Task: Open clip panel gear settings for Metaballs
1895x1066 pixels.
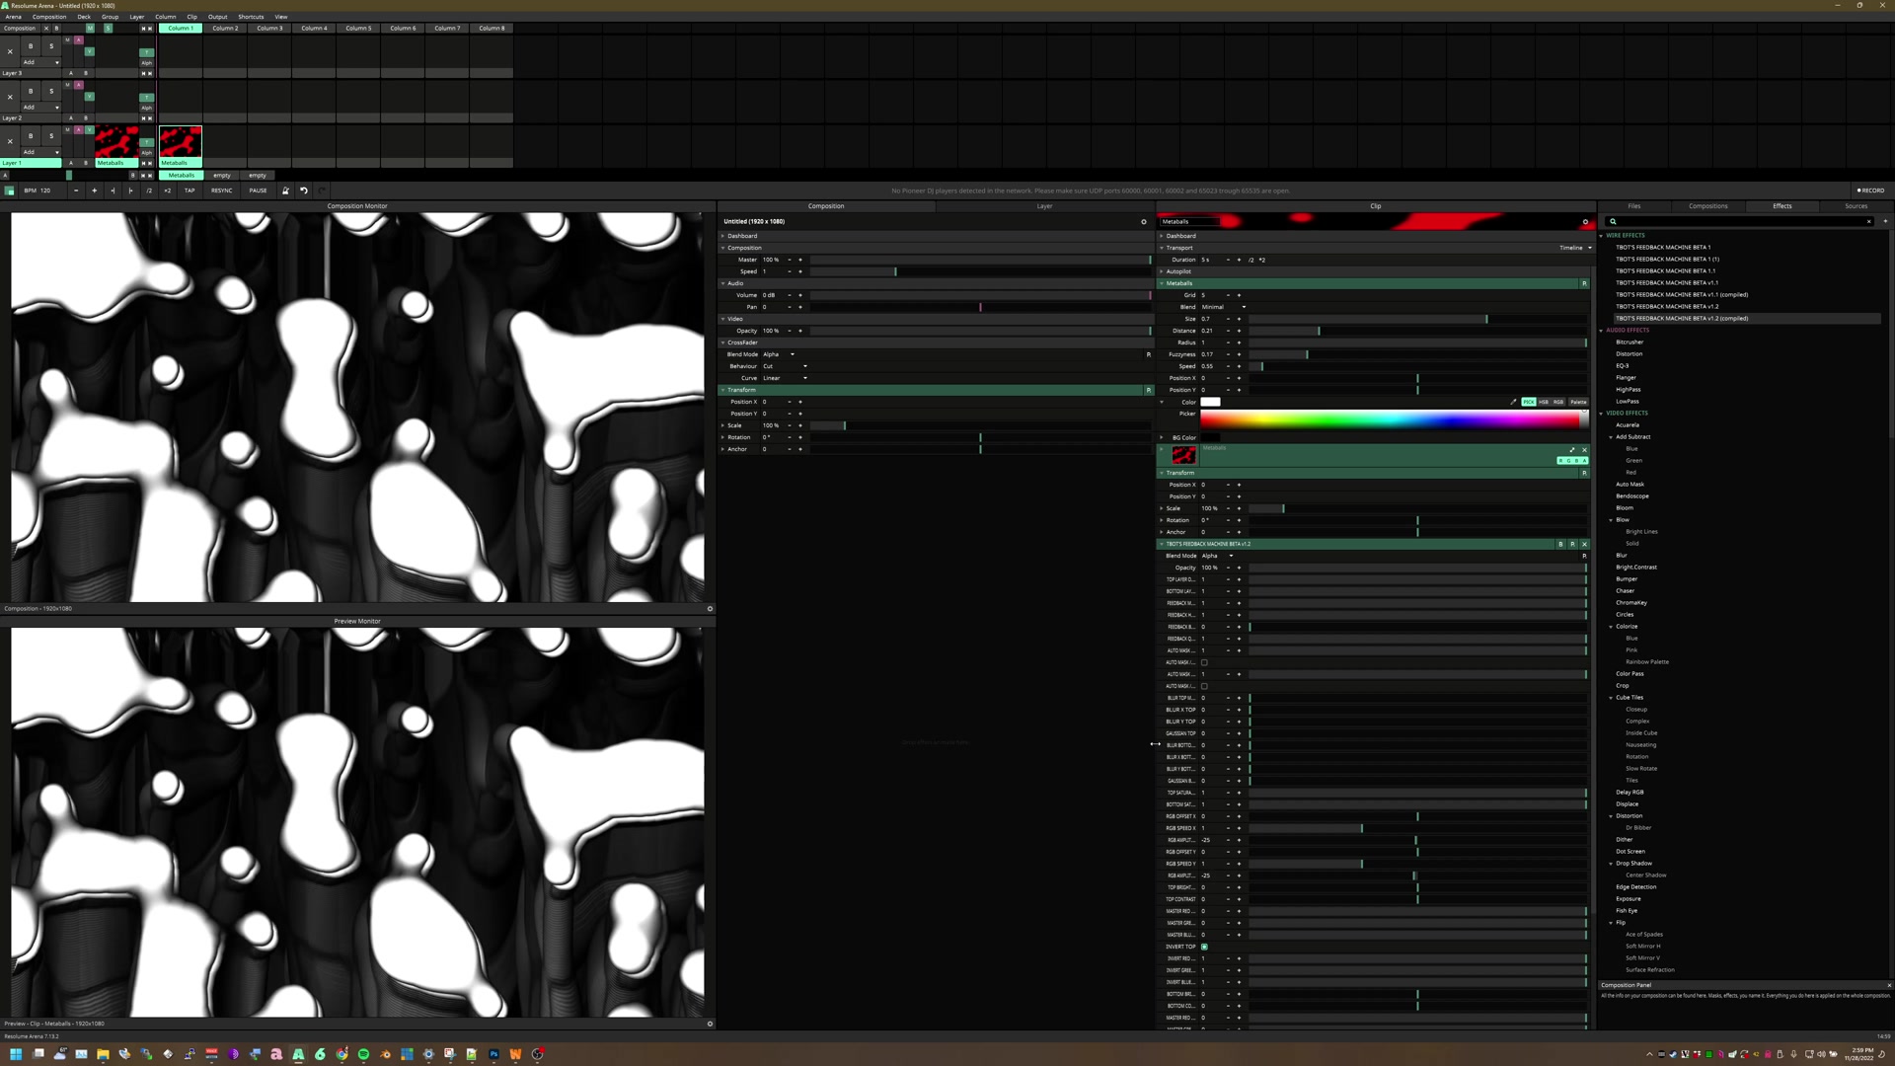Action: pos(1586,222)
